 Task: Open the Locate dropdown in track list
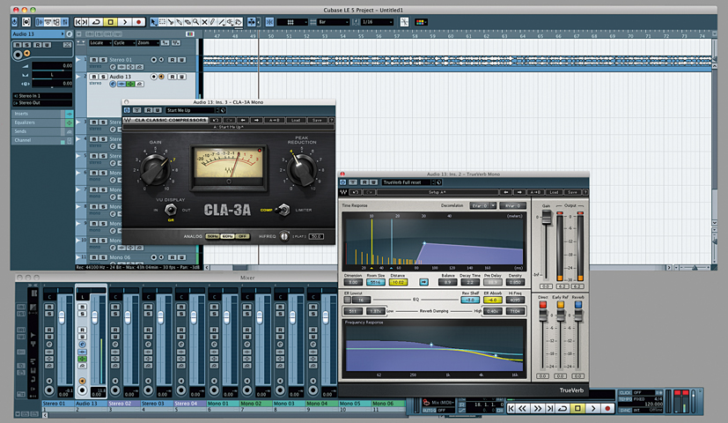(100, 43)
